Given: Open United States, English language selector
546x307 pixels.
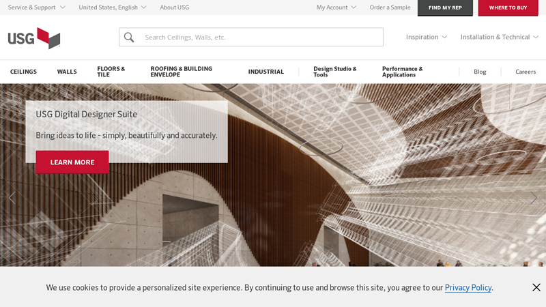Looking at the screenshot, I should click(113, 8).
